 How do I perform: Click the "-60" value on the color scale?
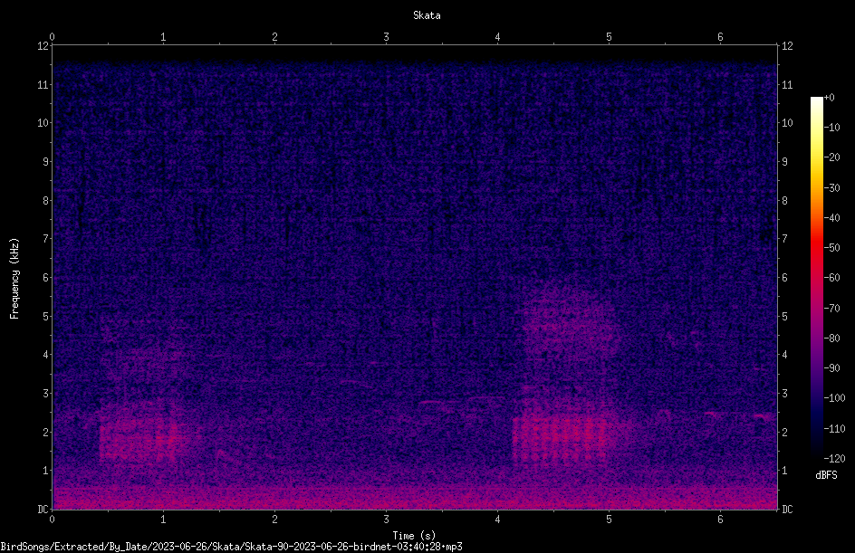coord(831,278)
